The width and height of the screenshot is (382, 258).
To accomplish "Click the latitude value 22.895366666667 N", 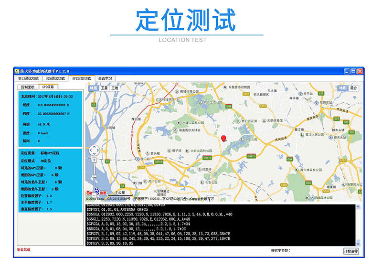I will 53,114.
